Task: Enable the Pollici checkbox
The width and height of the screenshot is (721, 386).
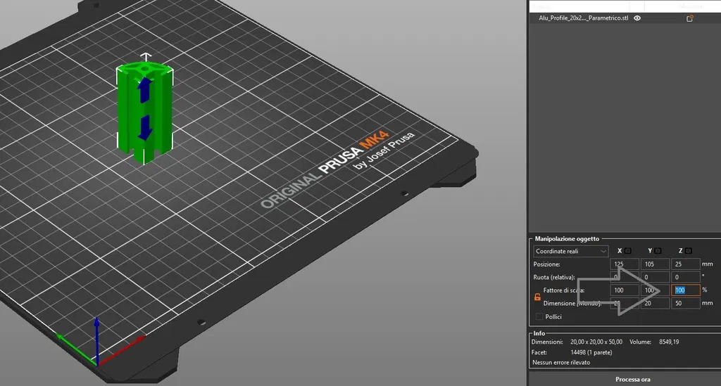Action: [539, 316]
